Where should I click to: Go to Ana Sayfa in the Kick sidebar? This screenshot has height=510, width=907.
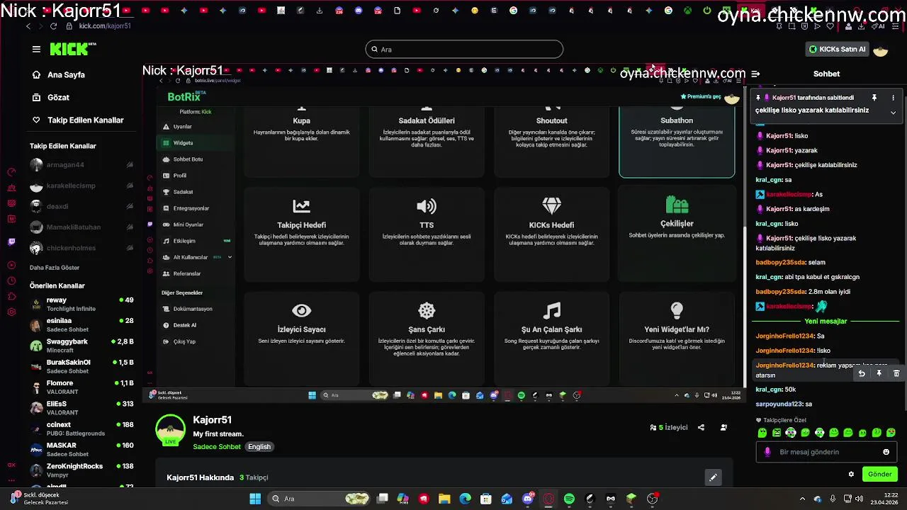pyautogui.click(x=66, y=74)
